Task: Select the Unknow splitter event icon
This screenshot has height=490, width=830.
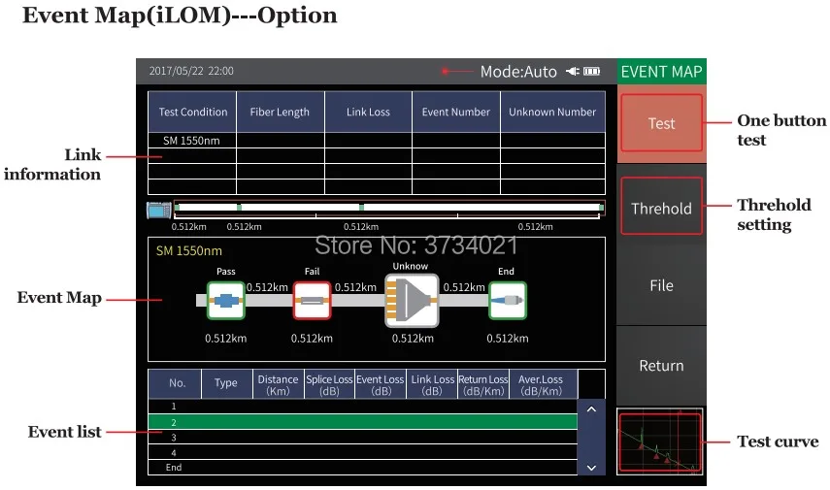Action: pyautogui.click(x=412, y=300)
